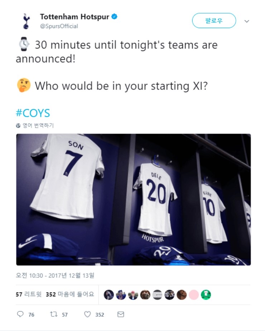
Task: Click the 팔로우 follow button
Action: [214, 21]
